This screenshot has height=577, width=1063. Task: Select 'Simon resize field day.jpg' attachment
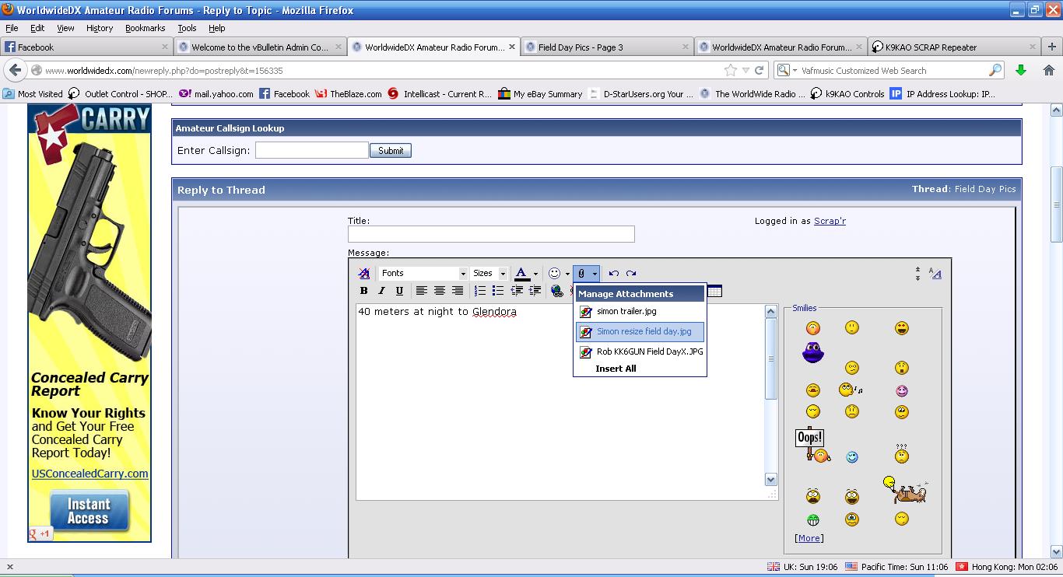coord(644,331)
